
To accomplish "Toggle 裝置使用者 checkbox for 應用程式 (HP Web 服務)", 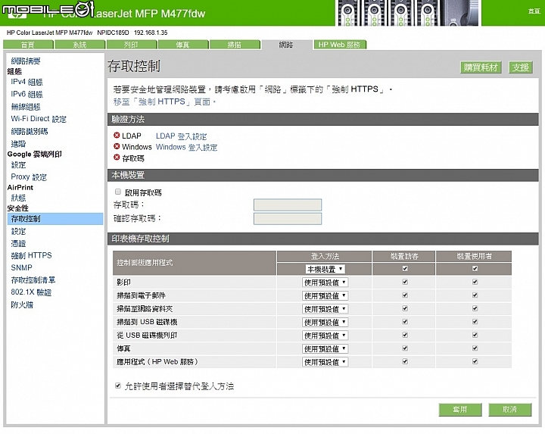I will (x=475, y=361).
